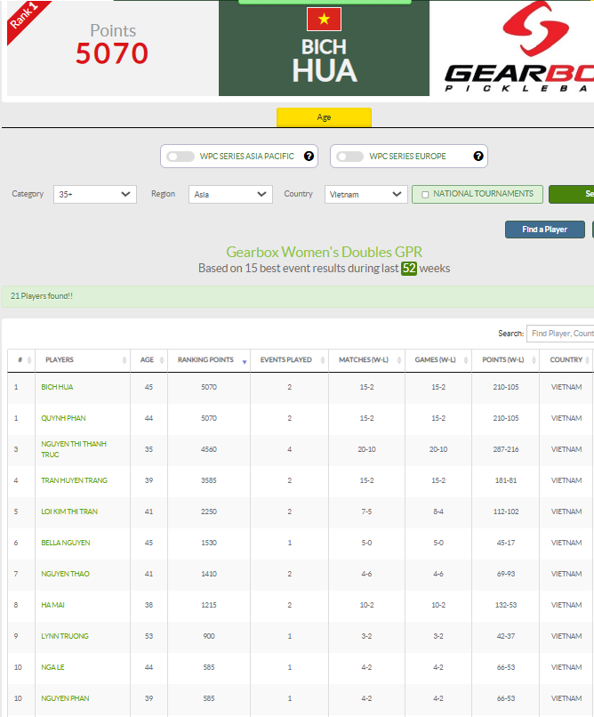Click the WPC Series Europe help icon
Screen dimensions: 594x717
[x=478, y=157]
